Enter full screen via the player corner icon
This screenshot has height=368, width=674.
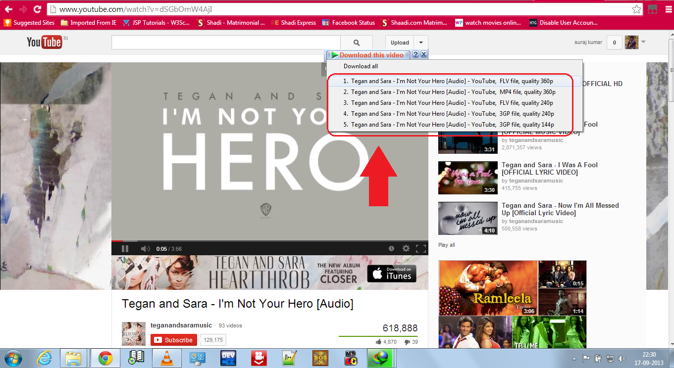point(420,248)
